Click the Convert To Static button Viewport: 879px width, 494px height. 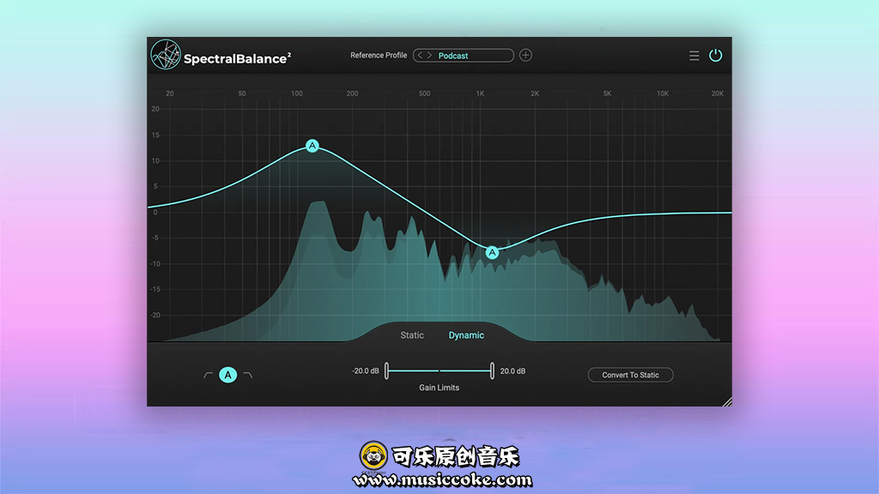pos(630,375)
